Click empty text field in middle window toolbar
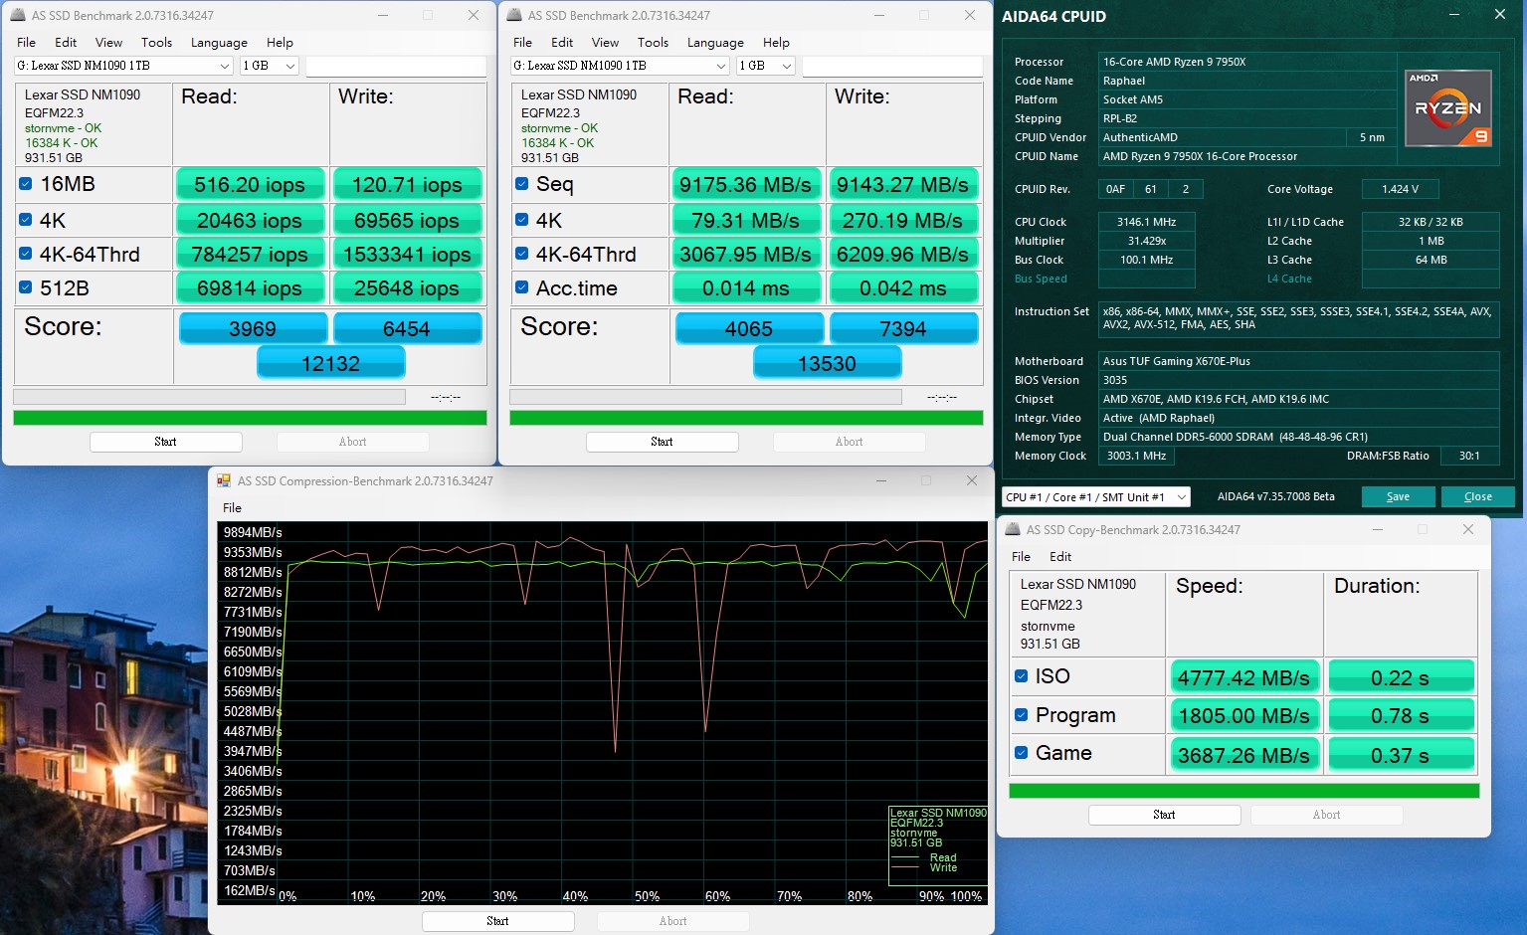Image resolution: width=1527 pixels, height=935 pixels. pos(892,66)
